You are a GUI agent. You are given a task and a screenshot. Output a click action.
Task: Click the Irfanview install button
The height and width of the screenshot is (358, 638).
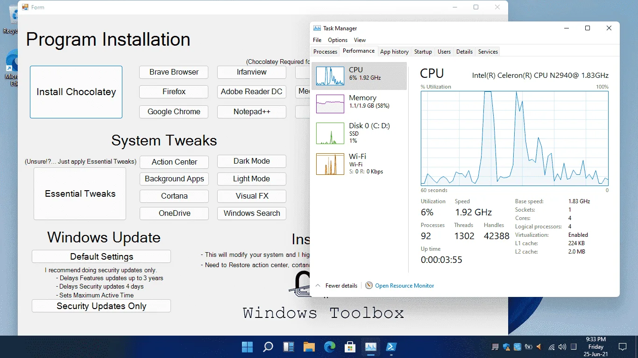(x=252, y=72)
